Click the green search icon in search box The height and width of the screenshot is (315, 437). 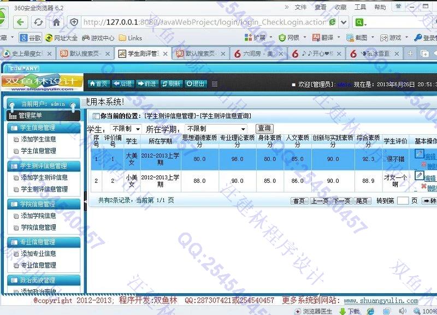(359, 22)
